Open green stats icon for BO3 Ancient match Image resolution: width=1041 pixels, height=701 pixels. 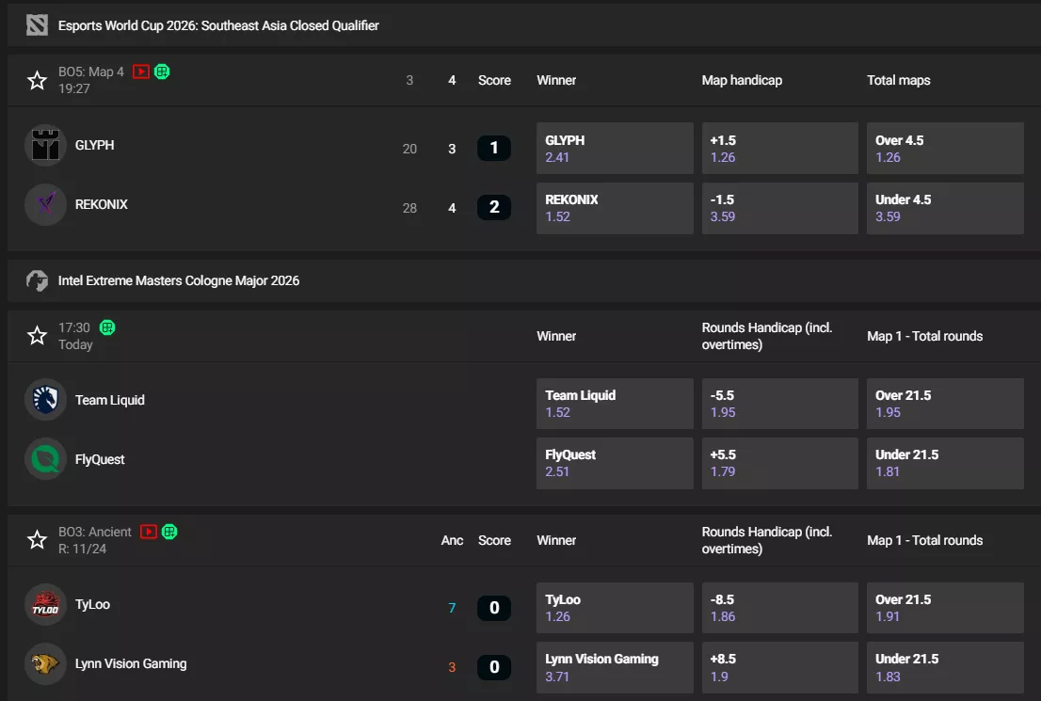[169, 532]
